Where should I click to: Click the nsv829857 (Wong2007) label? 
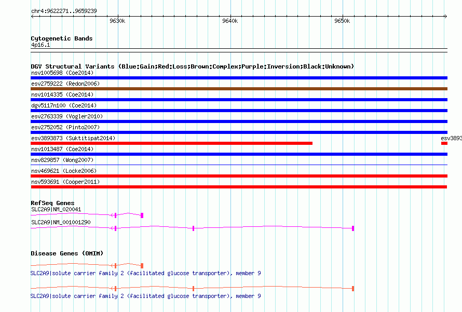point(62,160)
